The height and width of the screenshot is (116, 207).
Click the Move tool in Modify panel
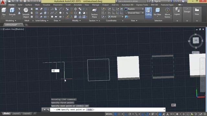click(75, 9)
